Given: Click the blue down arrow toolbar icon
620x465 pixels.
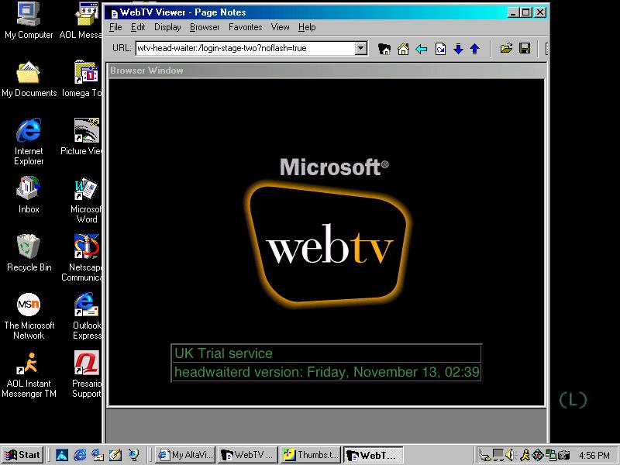Looking at the screenshot, I should [458, 49].
